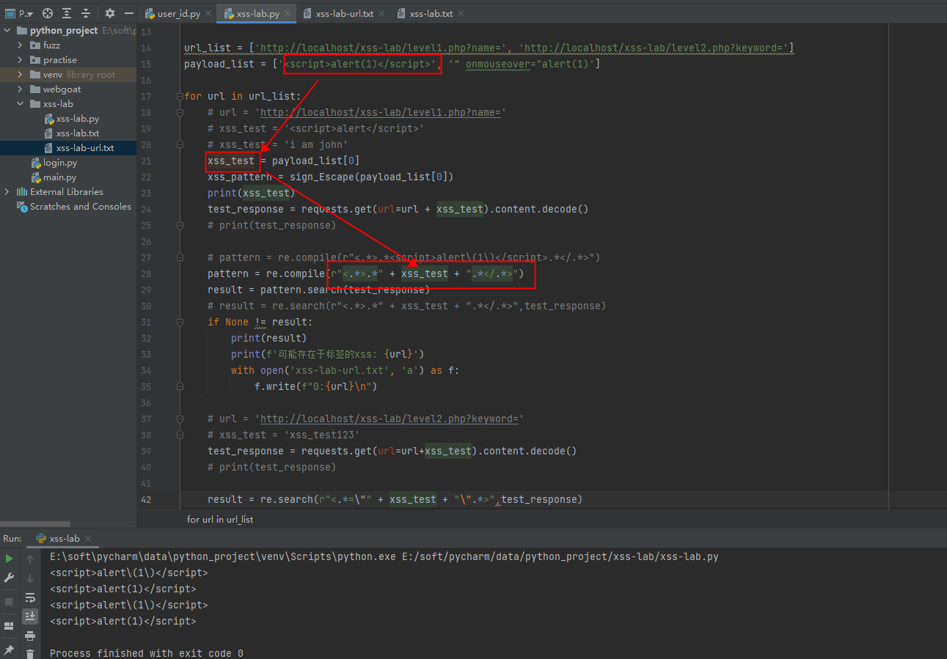The image size is (947, 659).
Task: Click the Up the Stack Trace arrow
Action: [x=30, y=559]
